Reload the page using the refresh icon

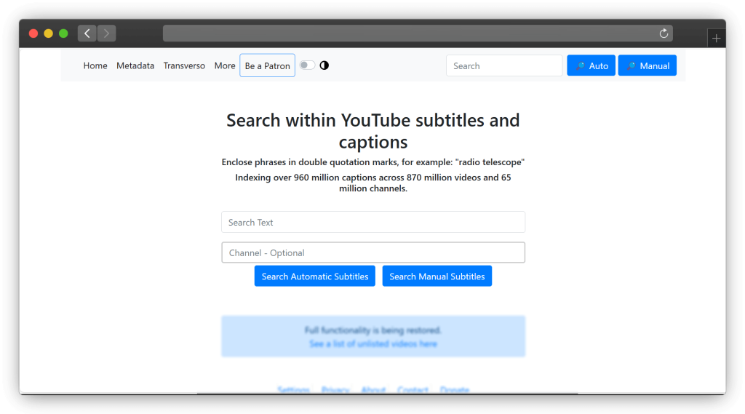coord(663,33)
